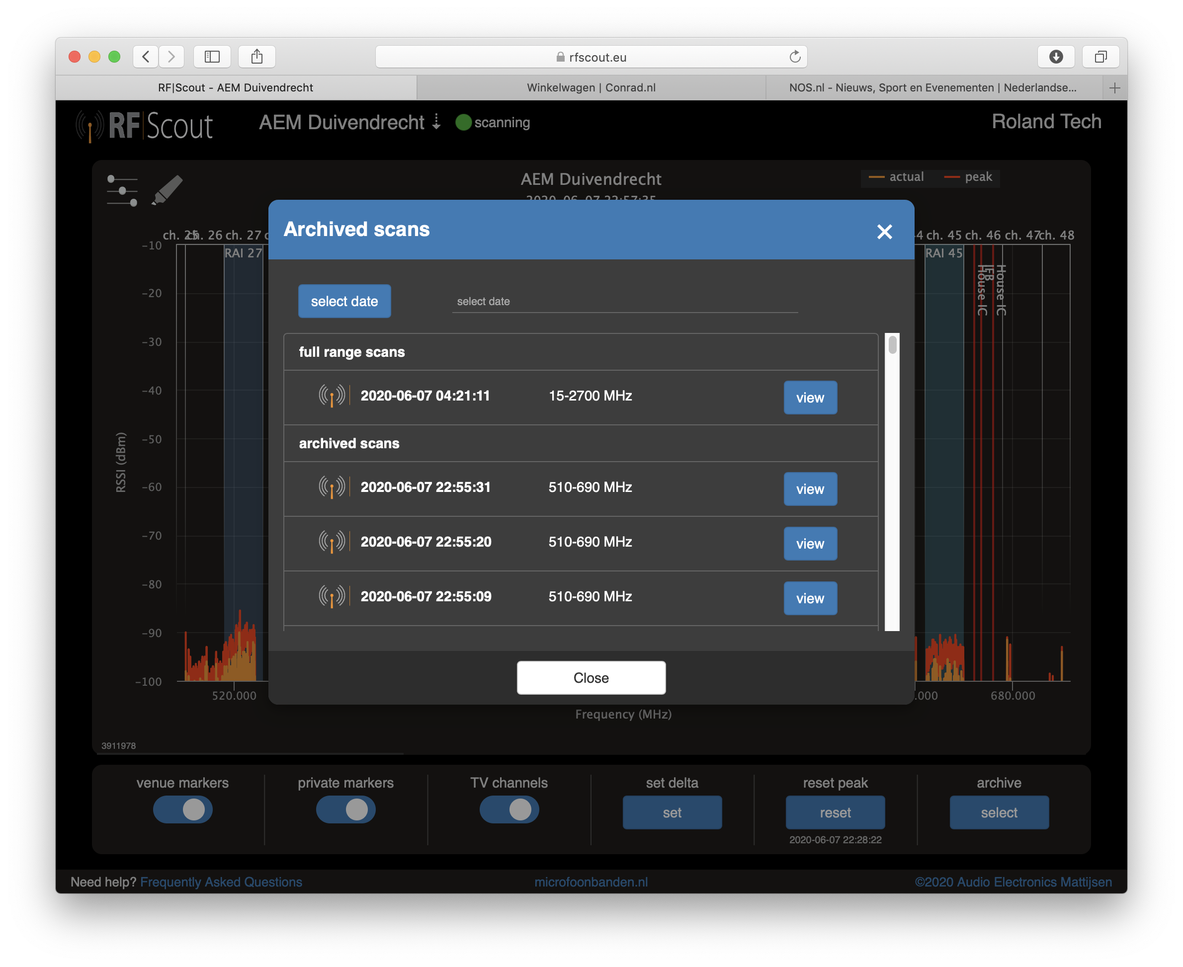Click the scan list scrollbar thumb

click(x=893, y=344)
